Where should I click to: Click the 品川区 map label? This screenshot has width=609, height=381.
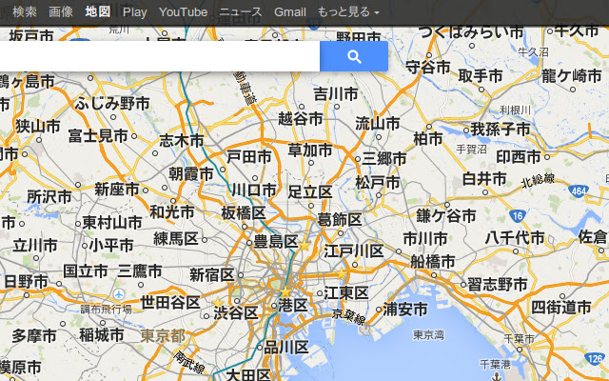pos(286,348)
